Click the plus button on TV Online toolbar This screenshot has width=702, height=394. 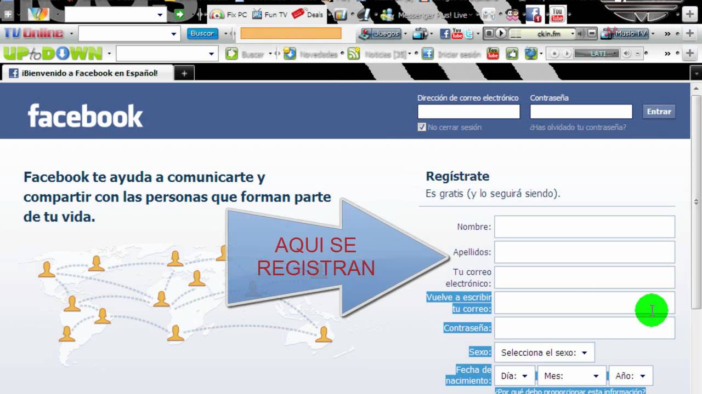pos(689,34)
